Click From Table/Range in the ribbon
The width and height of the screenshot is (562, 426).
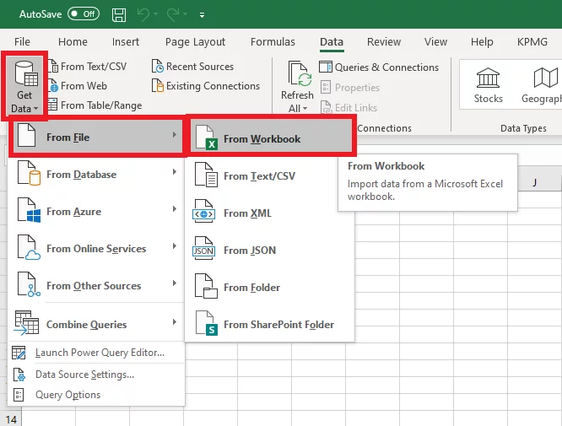(100, 105)
